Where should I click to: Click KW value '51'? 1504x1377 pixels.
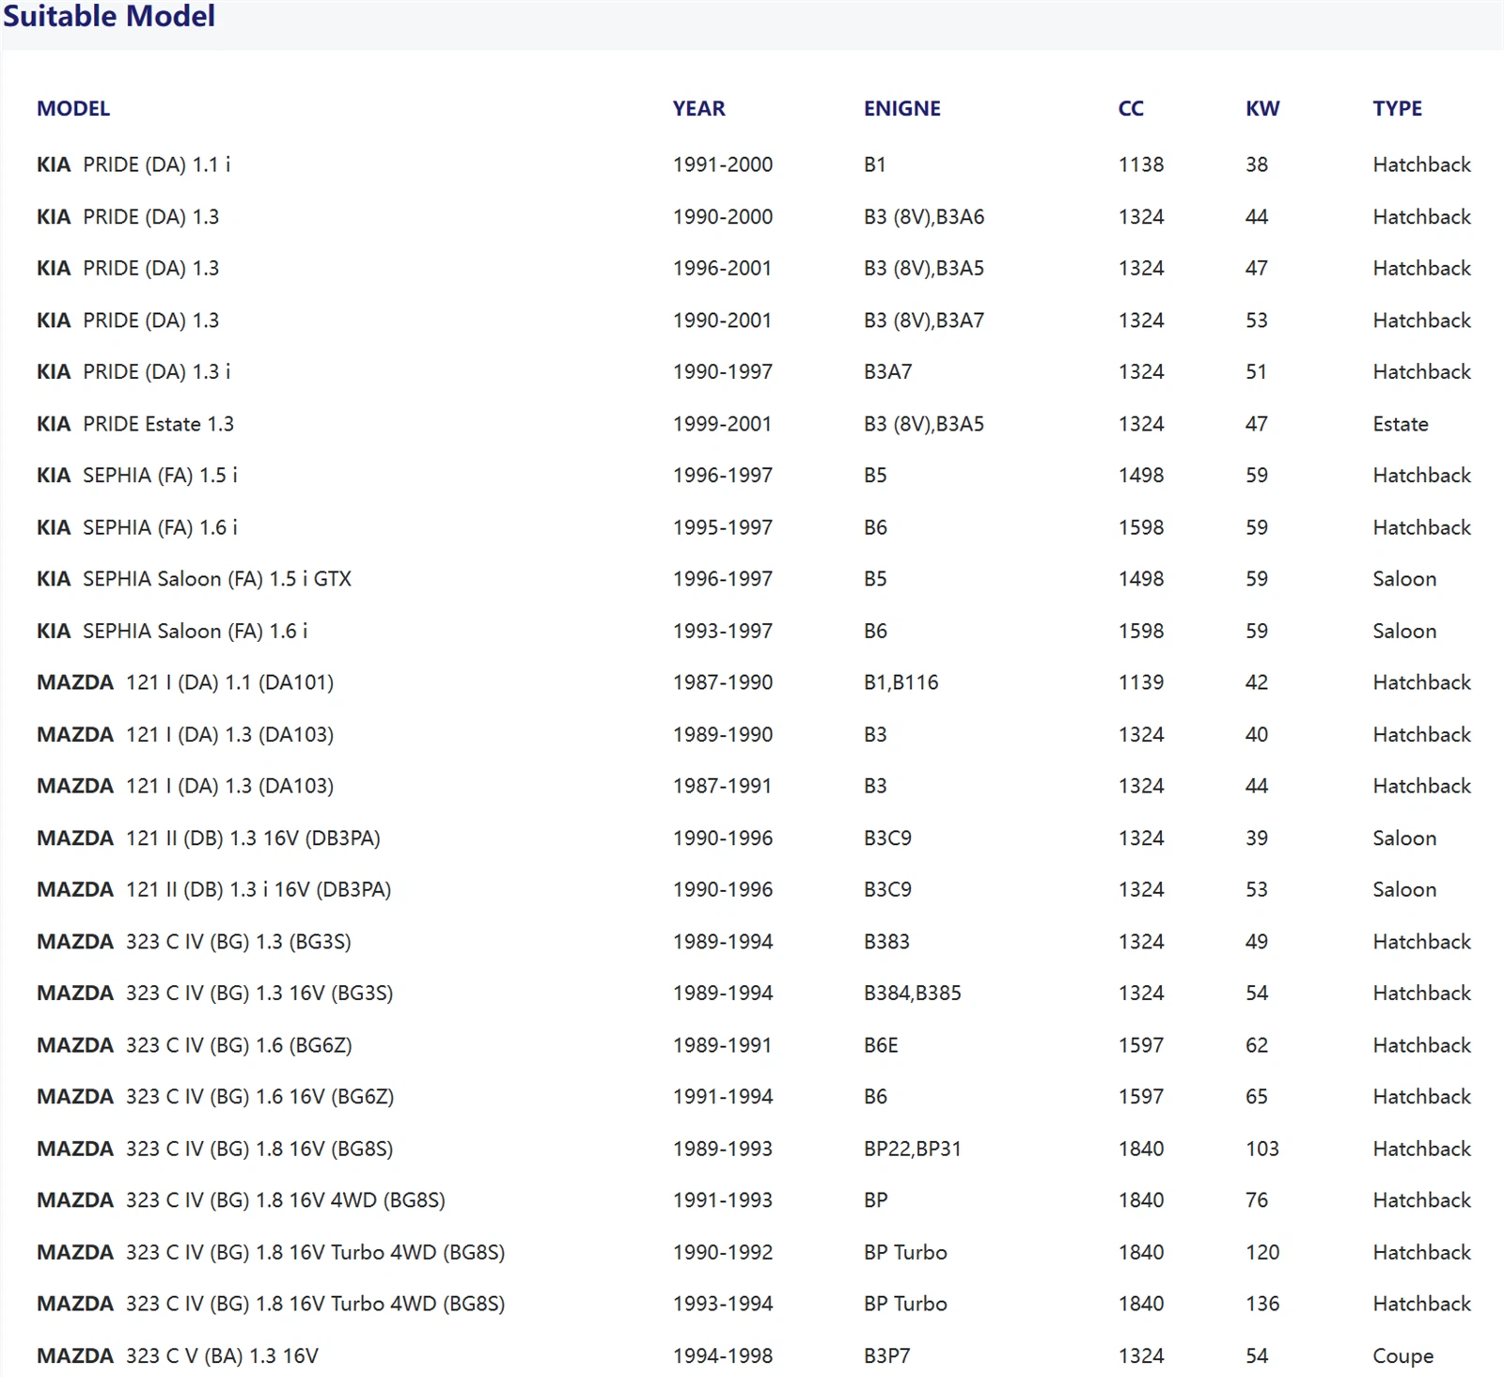(x=1256, y=371)
